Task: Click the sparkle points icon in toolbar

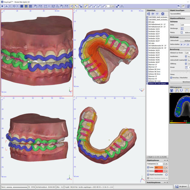Action: pyautogui.click(x=76, y=6)
